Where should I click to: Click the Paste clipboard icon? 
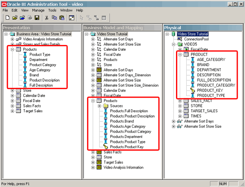pyautogui.click(x=61, y=18)
